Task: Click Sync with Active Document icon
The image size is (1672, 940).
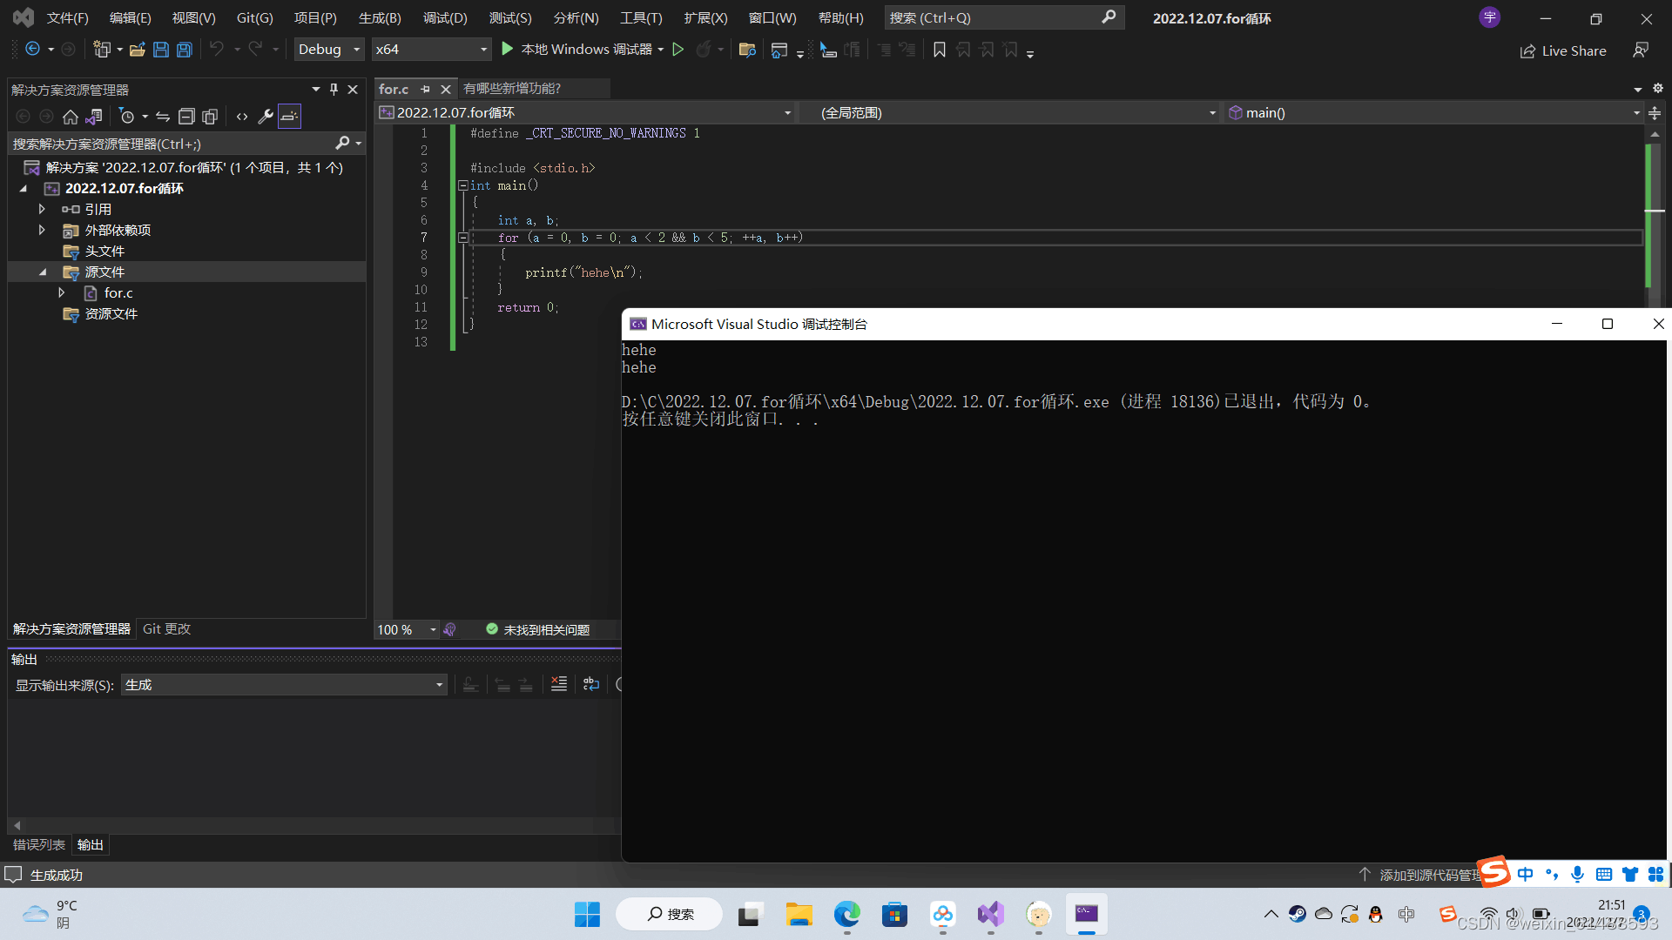Action: (163, 116)
